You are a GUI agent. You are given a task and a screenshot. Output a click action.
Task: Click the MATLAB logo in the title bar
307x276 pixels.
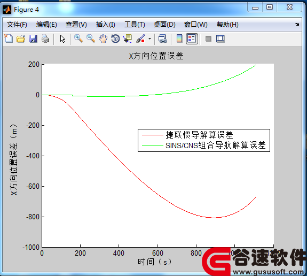pyautogui.click(x=7, y=10)
